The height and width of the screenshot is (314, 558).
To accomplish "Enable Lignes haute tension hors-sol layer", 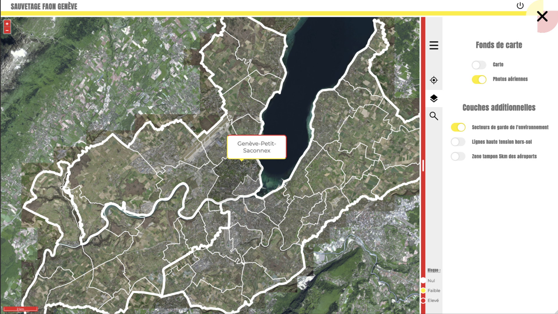I will pyautogui.click(x=458, y=142).
